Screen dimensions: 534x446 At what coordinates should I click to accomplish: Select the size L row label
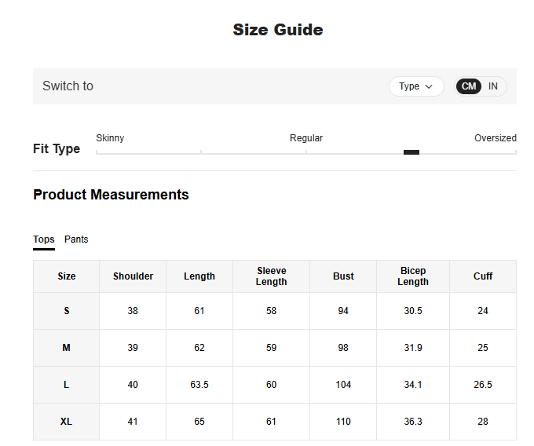[67, 385]
